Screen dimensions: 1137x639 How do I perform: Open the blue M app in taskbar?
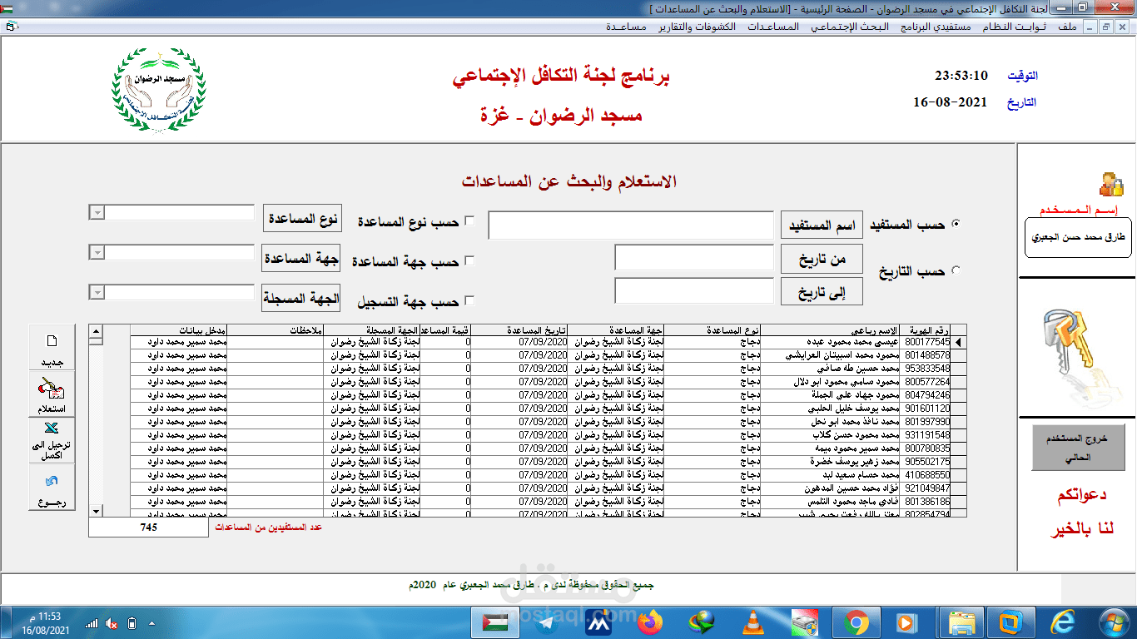coord(598,622)
